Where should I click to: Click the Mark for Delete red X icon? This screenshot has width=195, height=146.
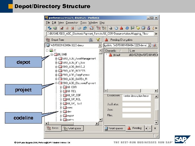[x=73, y=28]
